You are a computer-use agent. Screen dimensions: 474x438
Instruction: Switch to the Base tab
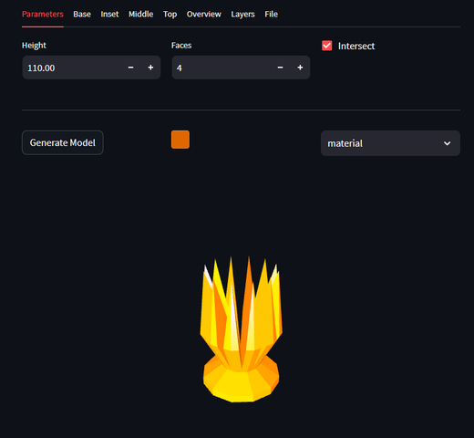(82, 15)
